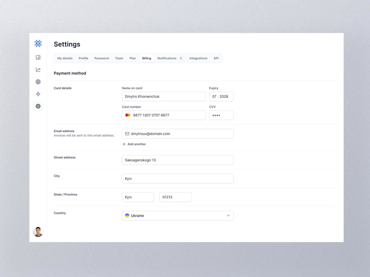Click the City field containing Kyiv
370x277 pixels.
tap(178, 178)
